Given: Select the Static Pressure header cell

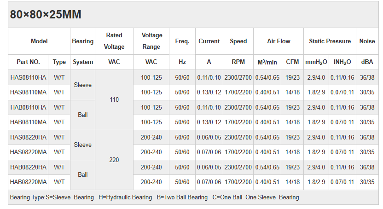Looking at the screenshot, I should tap(330, 41).
